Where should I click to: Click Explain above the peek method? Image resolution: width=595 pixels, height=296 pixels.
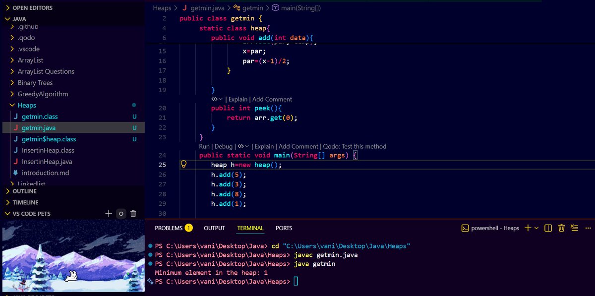[238, 99]
